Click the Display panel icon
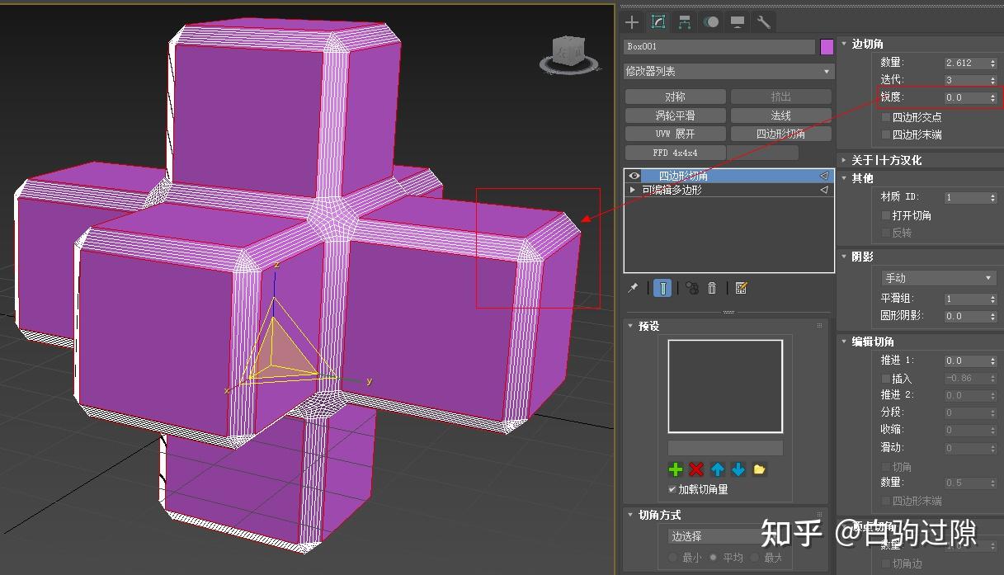Image resolution: width=1004 pixels, height=575 pixels. point(737,21)
